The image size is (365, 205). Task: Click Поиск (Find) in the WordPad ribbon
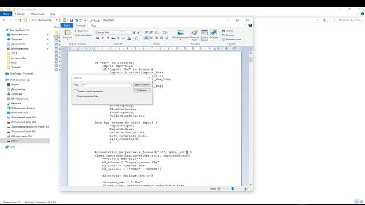pyautogui.click(x=228, y=31)
